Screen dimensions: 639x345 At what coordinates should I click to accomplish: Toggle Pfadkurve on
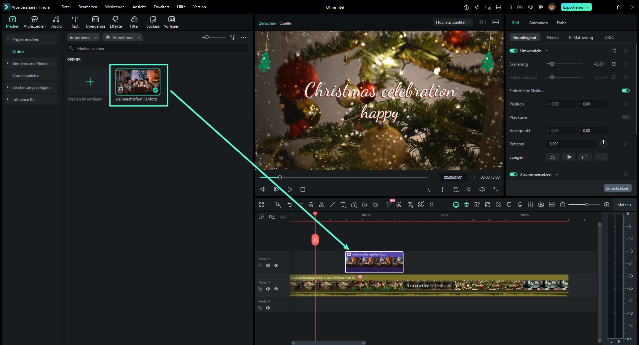(x=626, y=117)
